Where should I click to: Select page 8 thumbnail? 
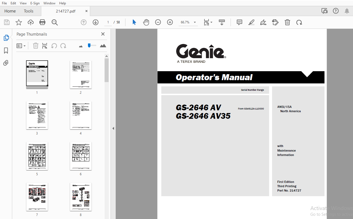(81, 197)
